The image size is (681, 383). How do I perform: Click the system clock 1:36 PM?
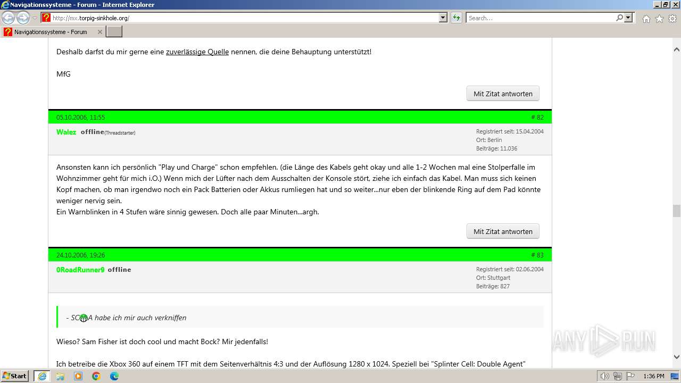tap(653, 376)
